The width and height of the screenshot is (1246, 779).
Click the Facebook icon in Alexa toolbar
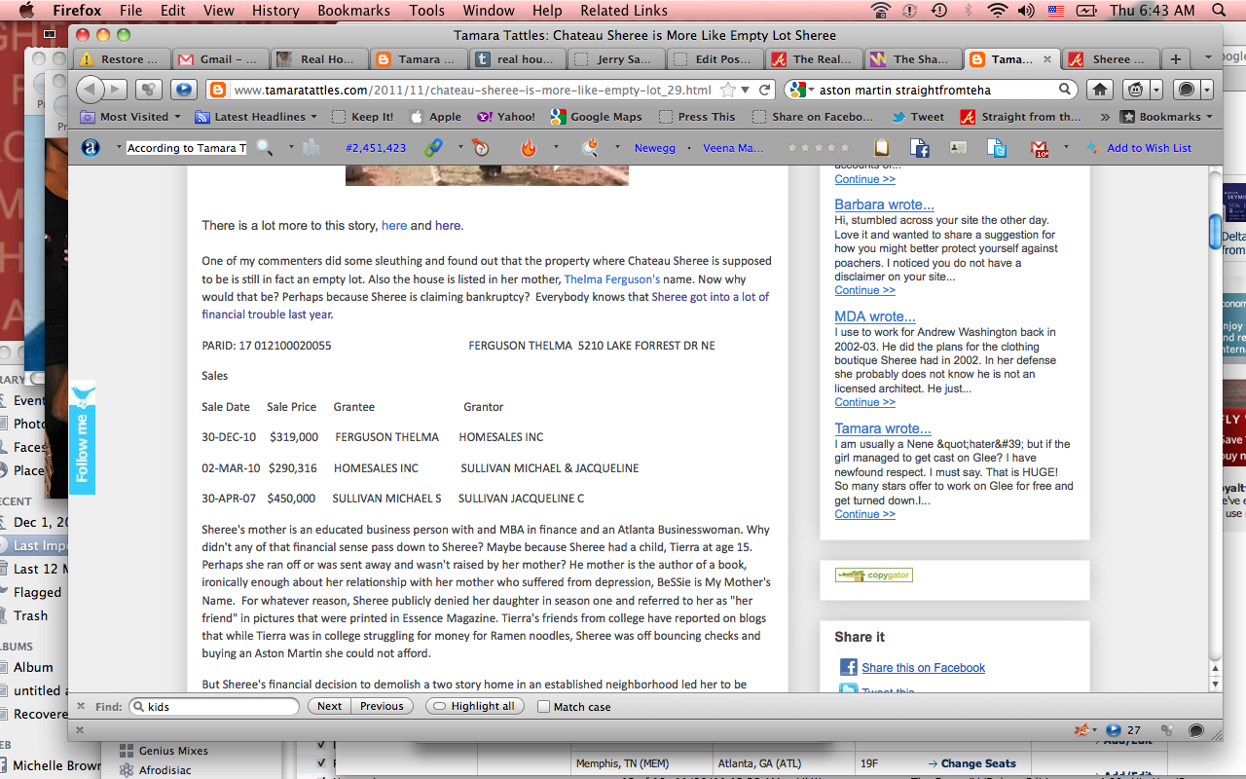click(919, 148)
